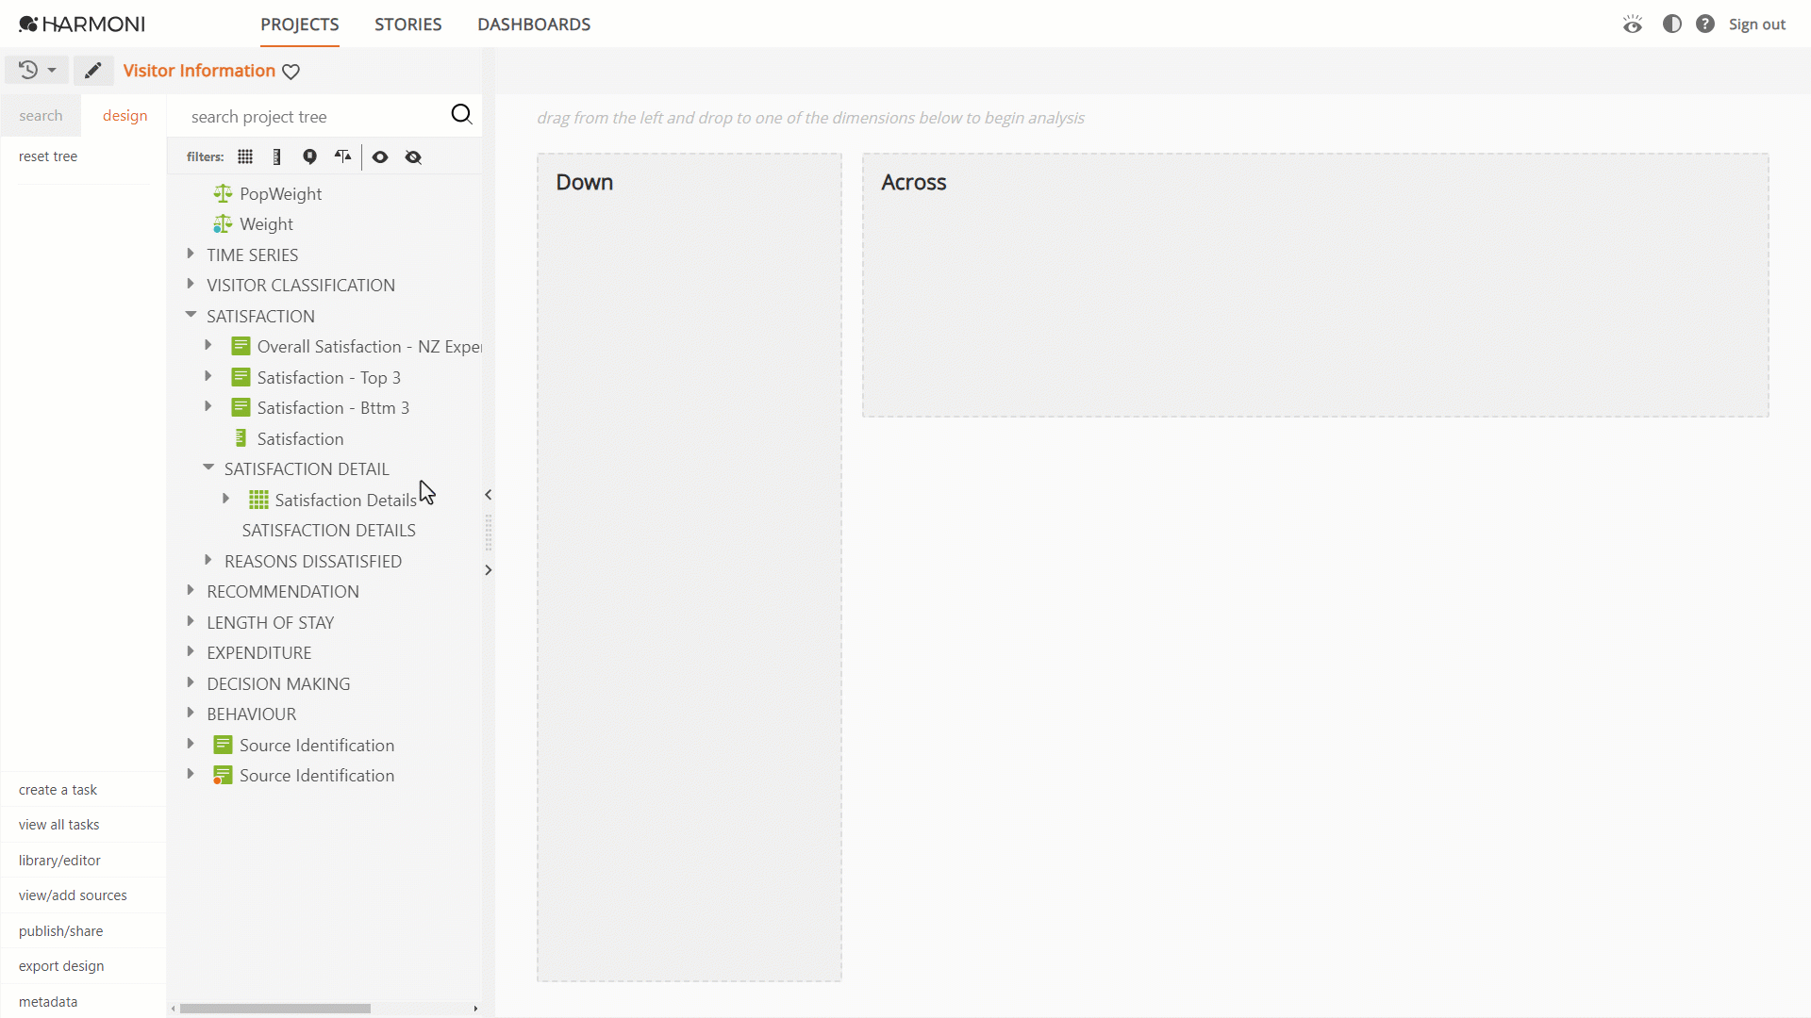Toggle the contrast theme icon

[1671, 24]
